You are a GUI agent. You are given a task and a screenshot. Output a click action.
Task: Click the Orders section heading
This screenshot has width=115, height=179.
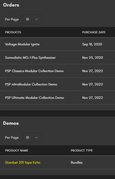[11, 5]
